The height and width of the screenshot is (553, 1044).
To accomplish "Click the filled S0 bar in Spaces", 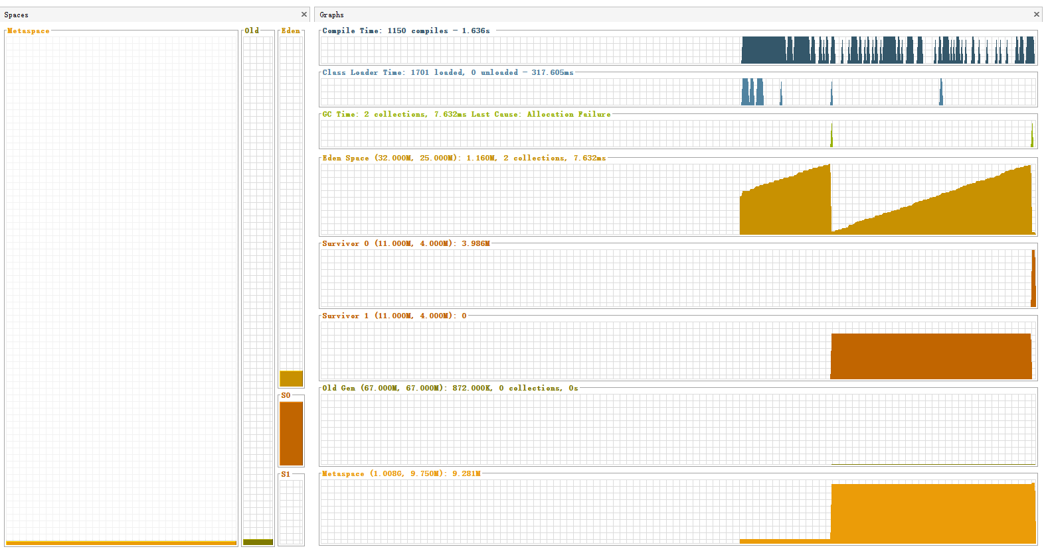I will pos(291,434).
